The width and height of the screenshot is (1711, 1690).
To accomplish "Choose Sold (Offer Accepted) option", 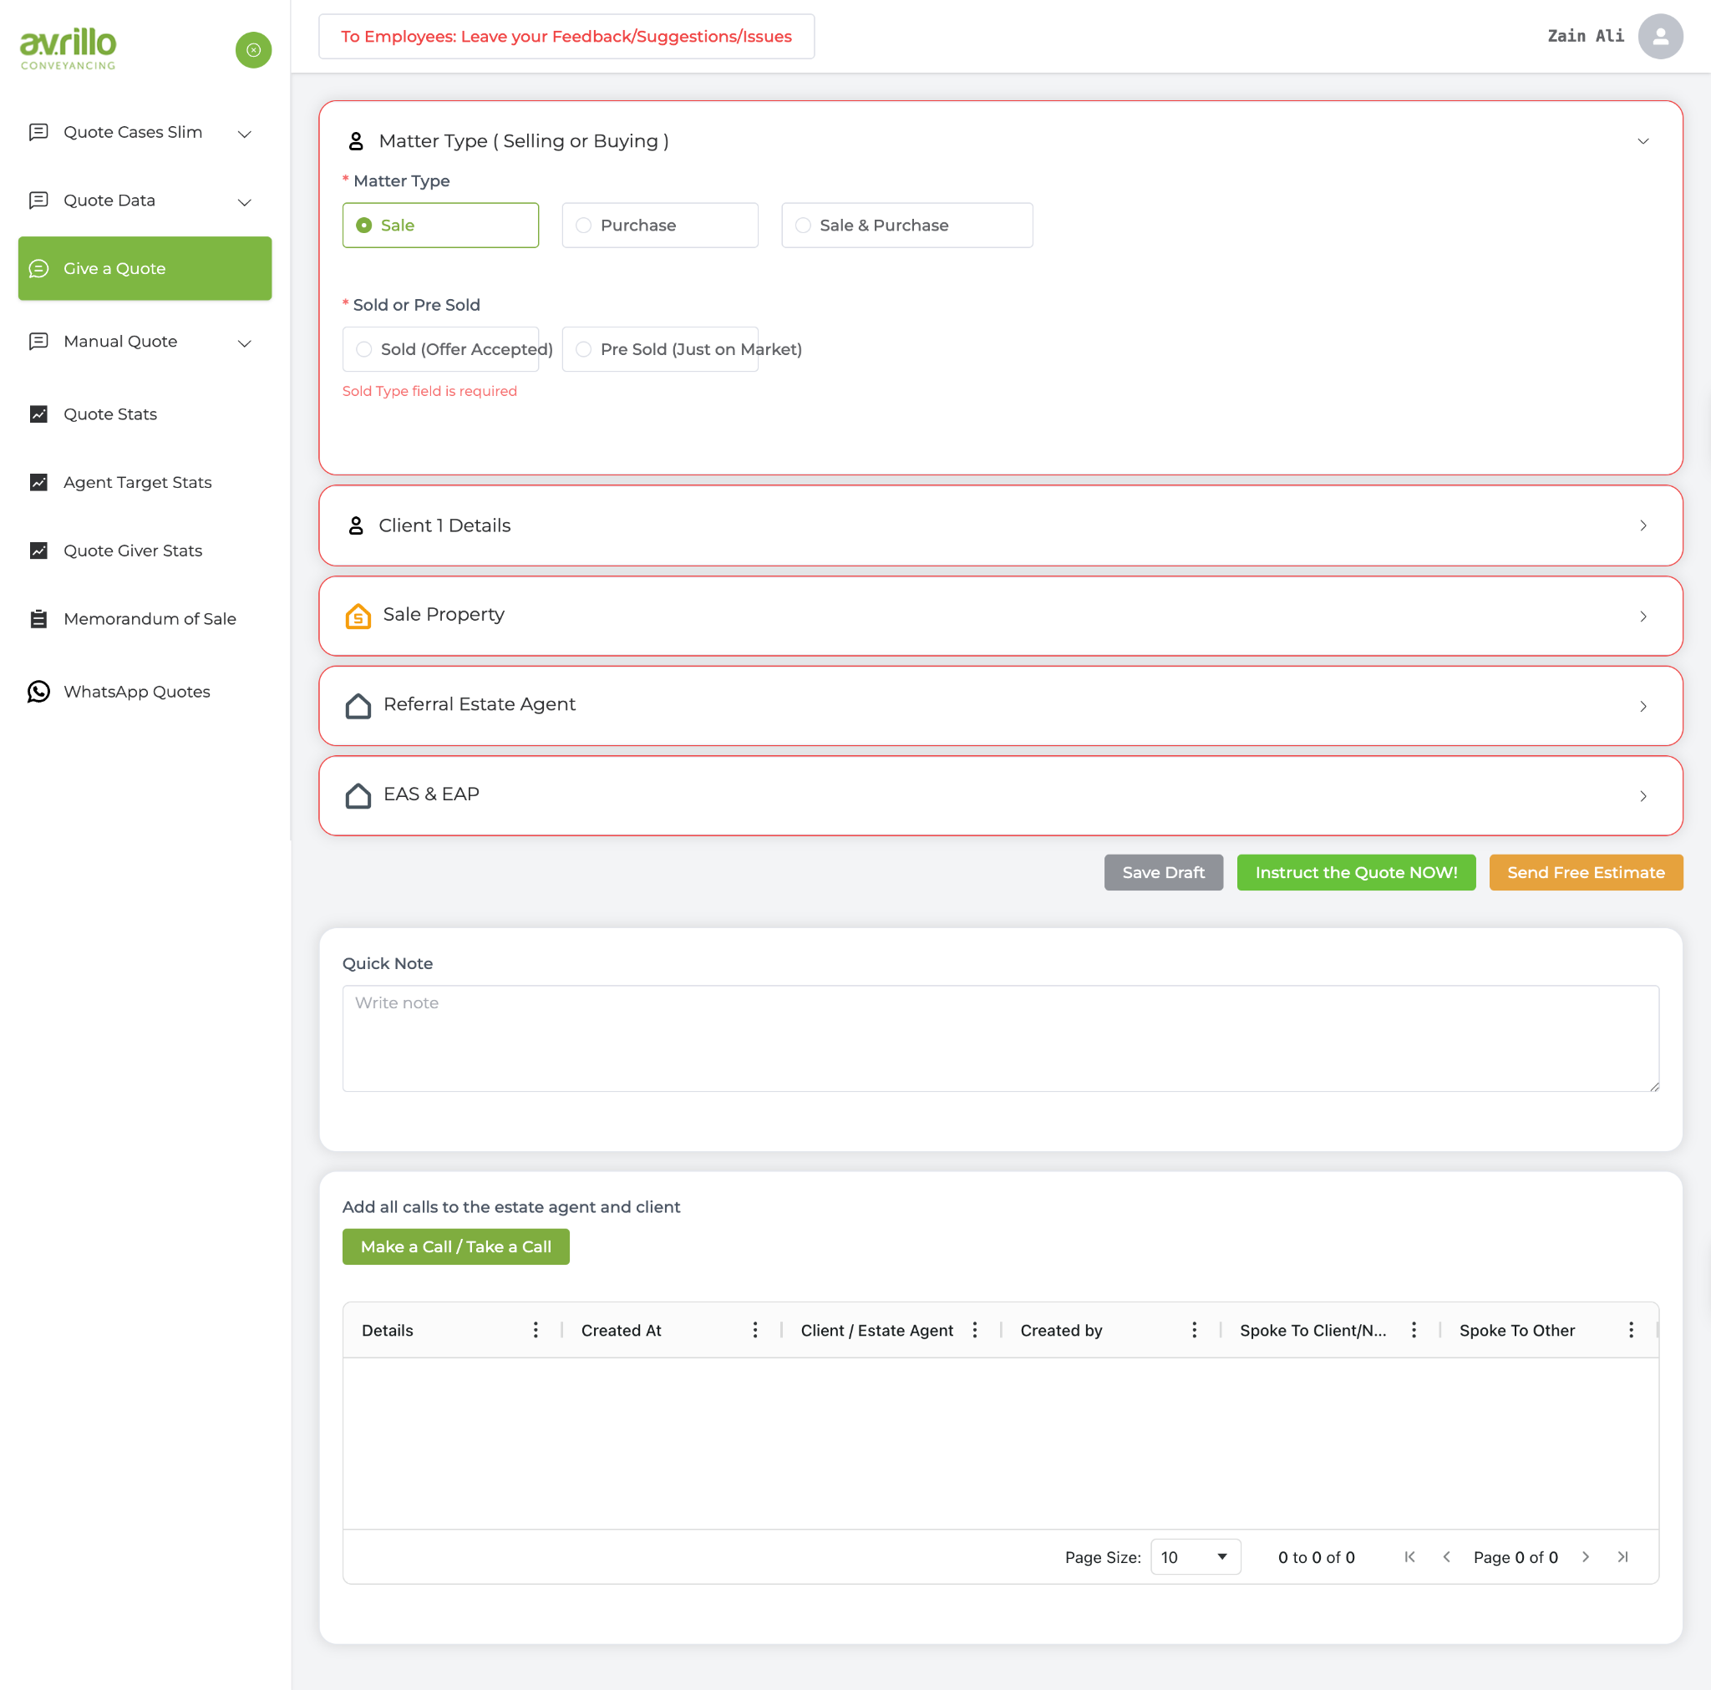I will (x=440, y=349).
